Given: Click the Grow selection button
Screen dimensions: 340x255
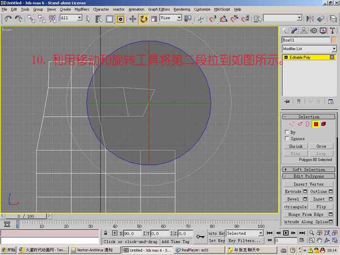Looking at the screenshot, I should [x=321, y=146].
